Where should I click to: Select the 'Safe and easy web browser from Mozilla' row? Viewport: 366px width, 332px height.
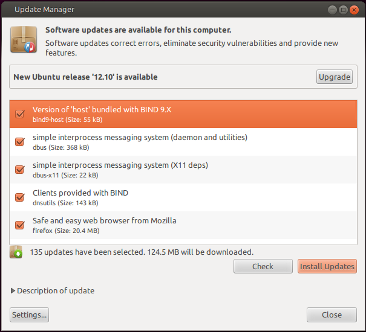point(181,225)
